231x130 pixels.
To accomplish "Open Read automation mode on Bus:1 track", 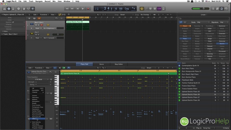I will pos(38,28).
